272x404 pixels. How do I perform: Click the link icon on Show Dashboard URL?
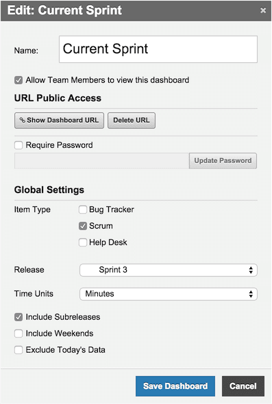[x=23, y=120]
